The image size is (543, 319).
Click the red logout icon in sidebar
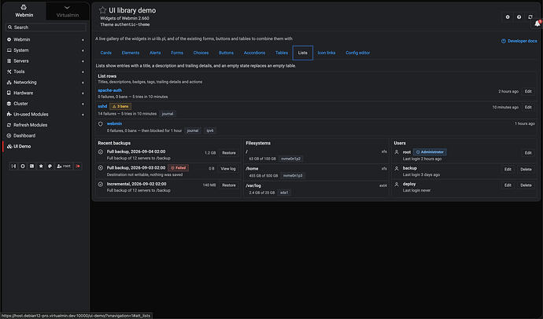(x=78, y=167)
